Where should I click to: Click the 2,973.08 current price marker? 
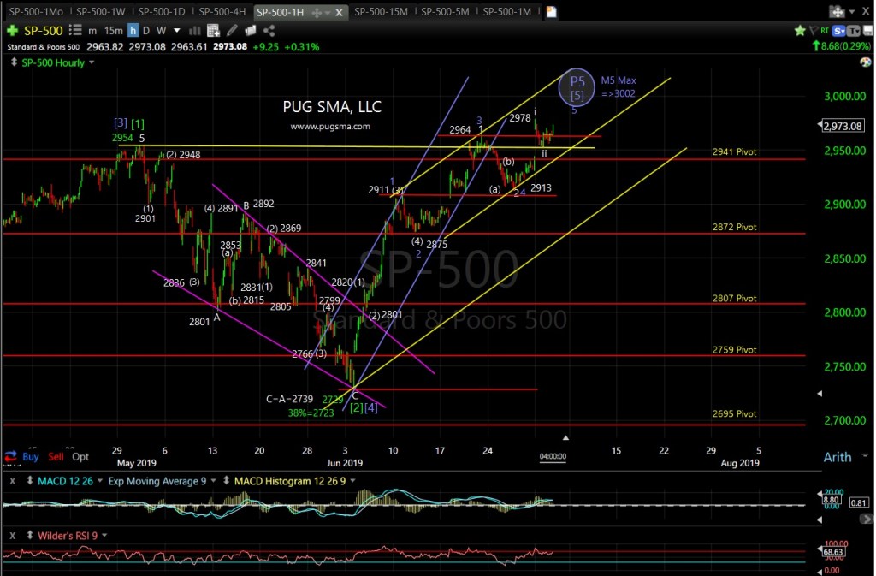843,126
